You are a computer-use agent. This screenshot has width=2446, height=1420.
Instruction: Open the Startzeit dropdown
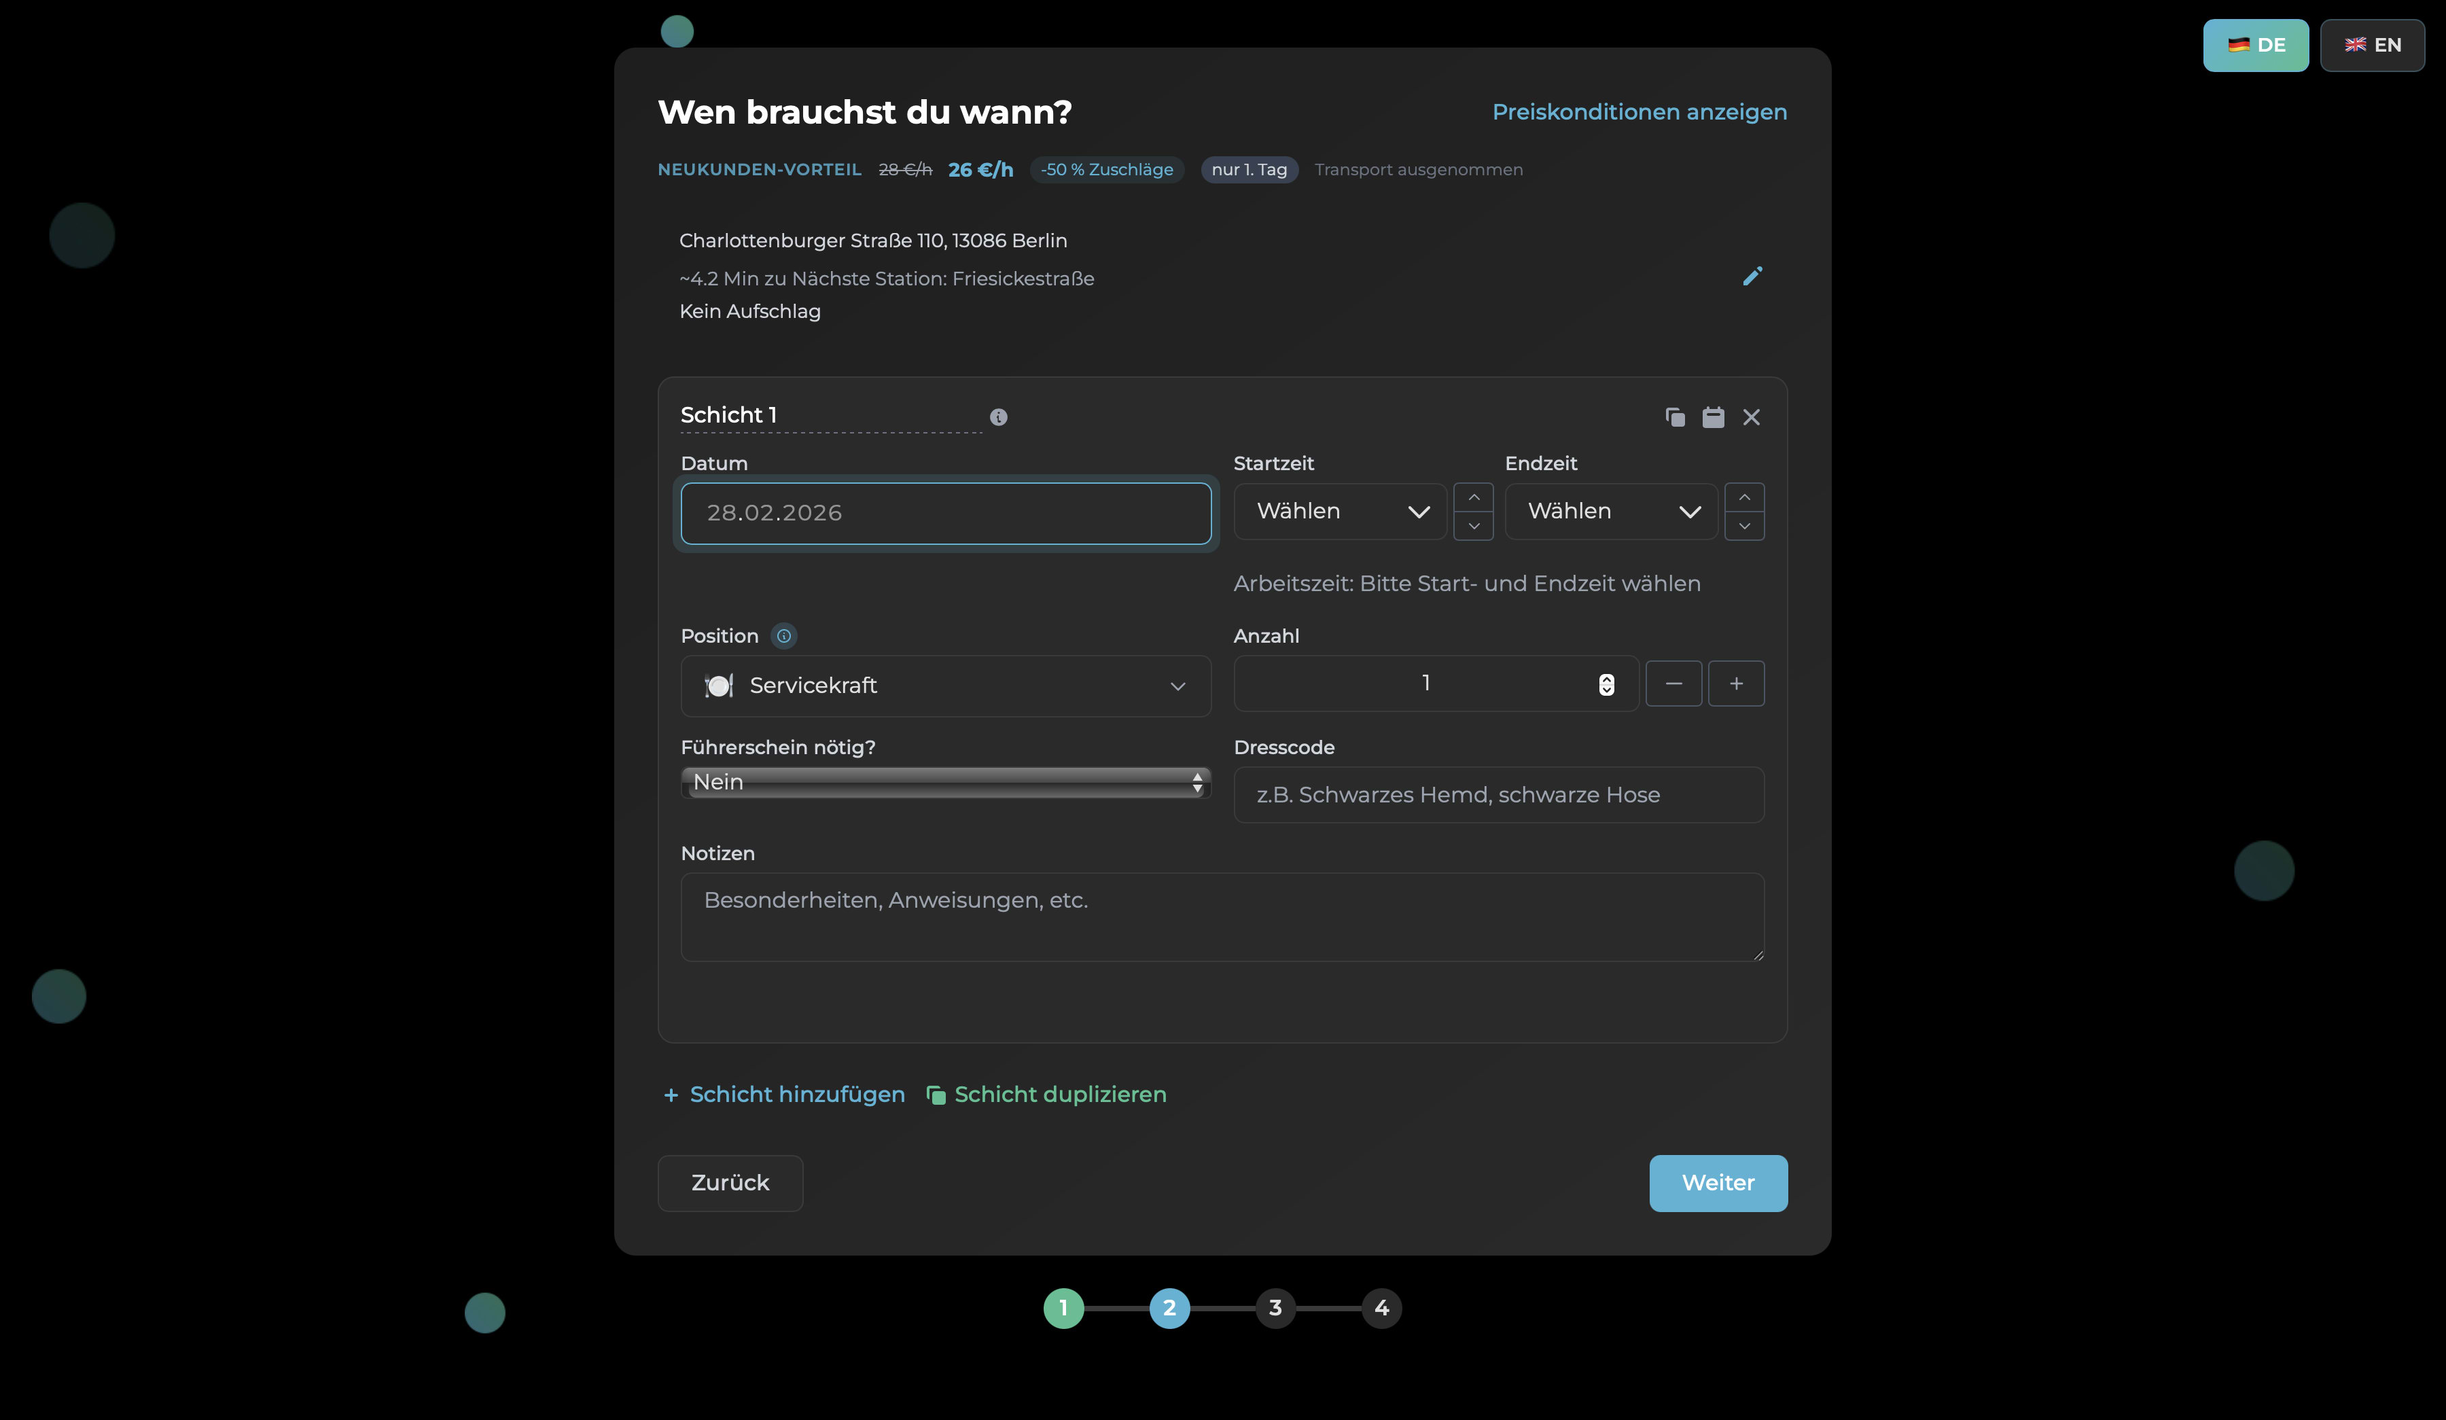(x=1339, y=512)
